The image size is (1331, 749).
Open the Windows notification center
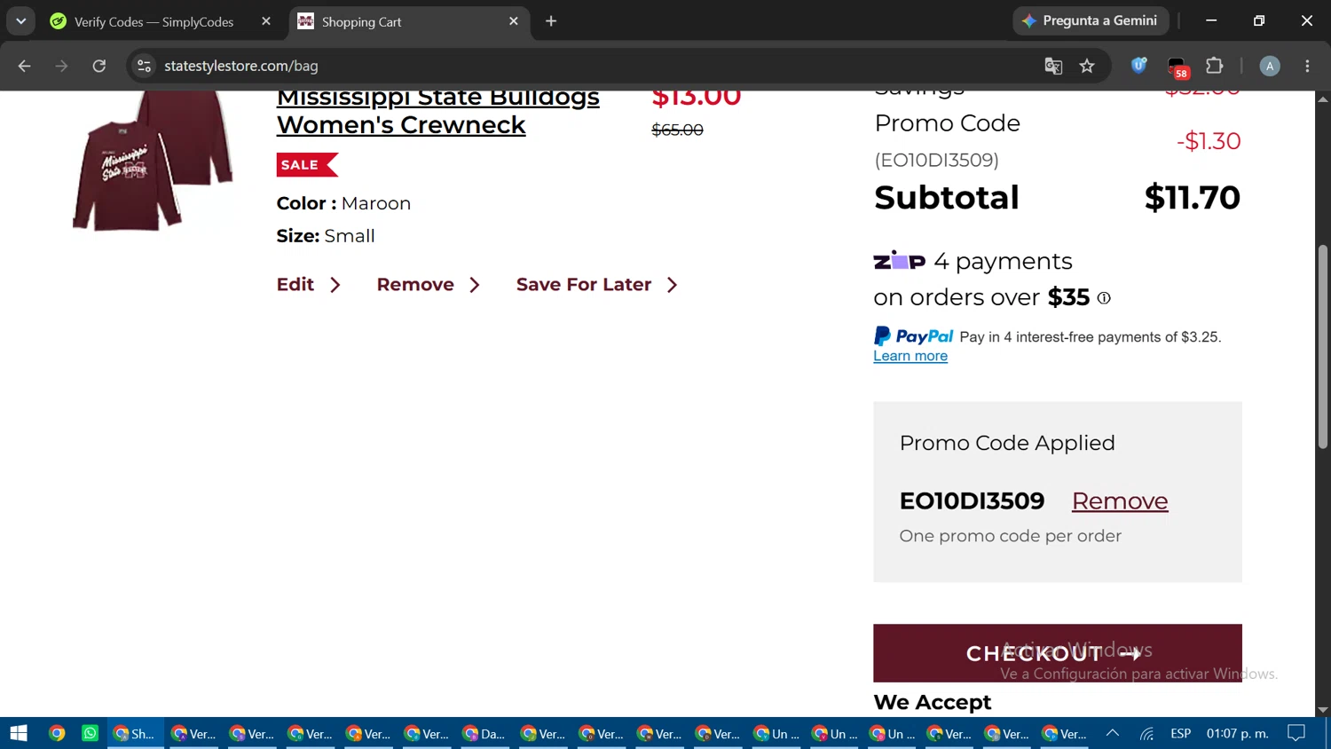(1296, 733)
